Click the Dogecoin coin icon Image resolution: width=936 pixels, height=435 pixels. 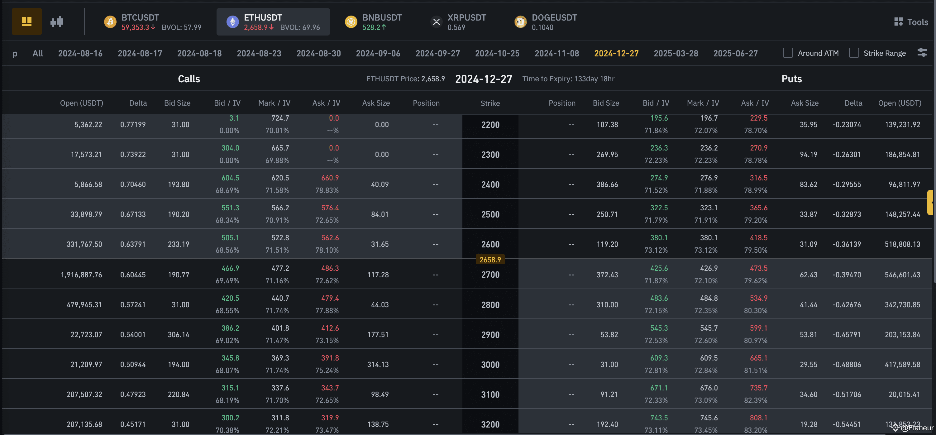pos(520,22)
